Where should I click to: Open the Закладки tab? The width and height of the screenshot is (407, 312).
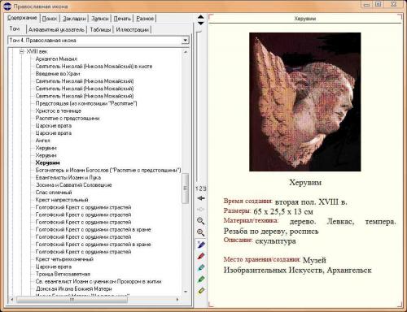click(74, 19)
